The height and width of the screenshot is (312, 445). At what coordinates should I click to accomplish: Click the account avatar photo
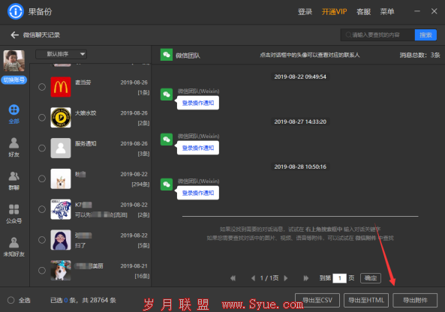pyautogui.click(x=14, y=61)
